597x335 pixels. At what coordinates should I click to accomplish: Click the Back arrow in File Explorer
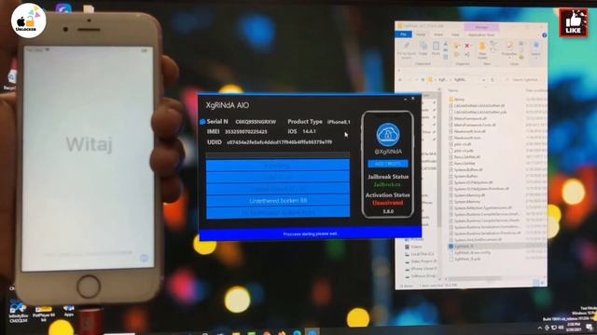coord(400,80)
